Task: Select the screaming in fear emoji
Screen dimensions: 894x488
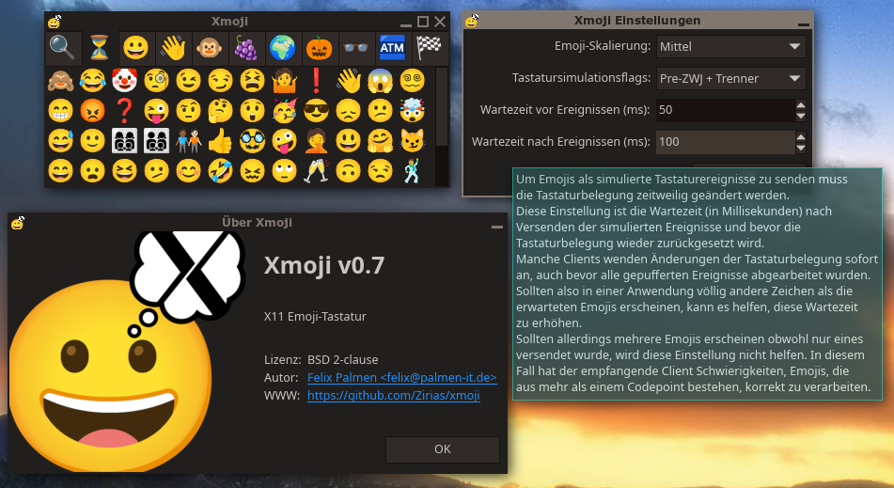Action: [381, 81]
